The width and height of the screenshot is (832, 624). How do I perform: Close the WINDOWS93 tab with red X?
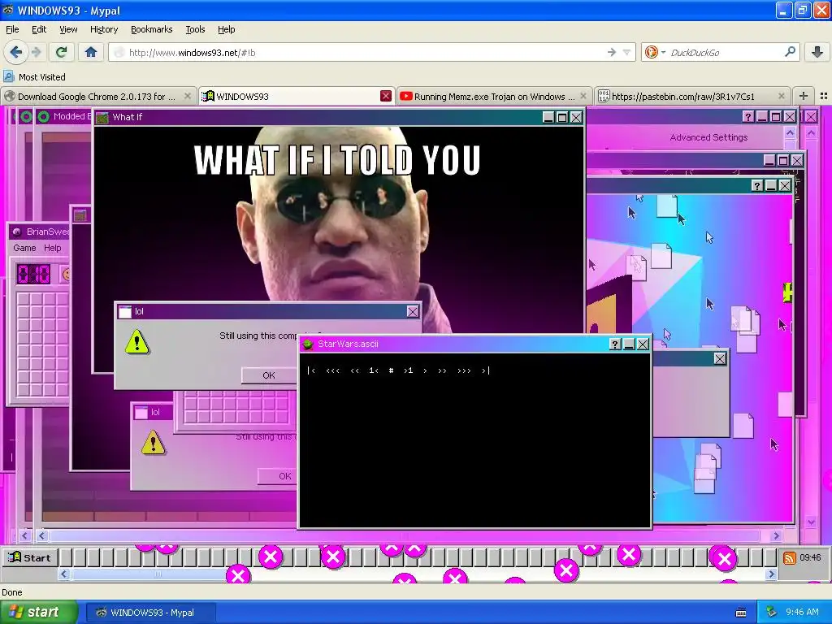(386, 96)
